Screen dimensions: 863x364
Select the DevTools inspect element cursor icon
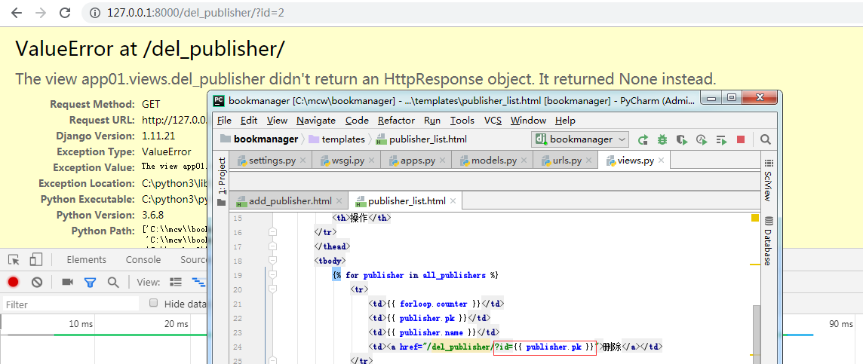(14, 259)
